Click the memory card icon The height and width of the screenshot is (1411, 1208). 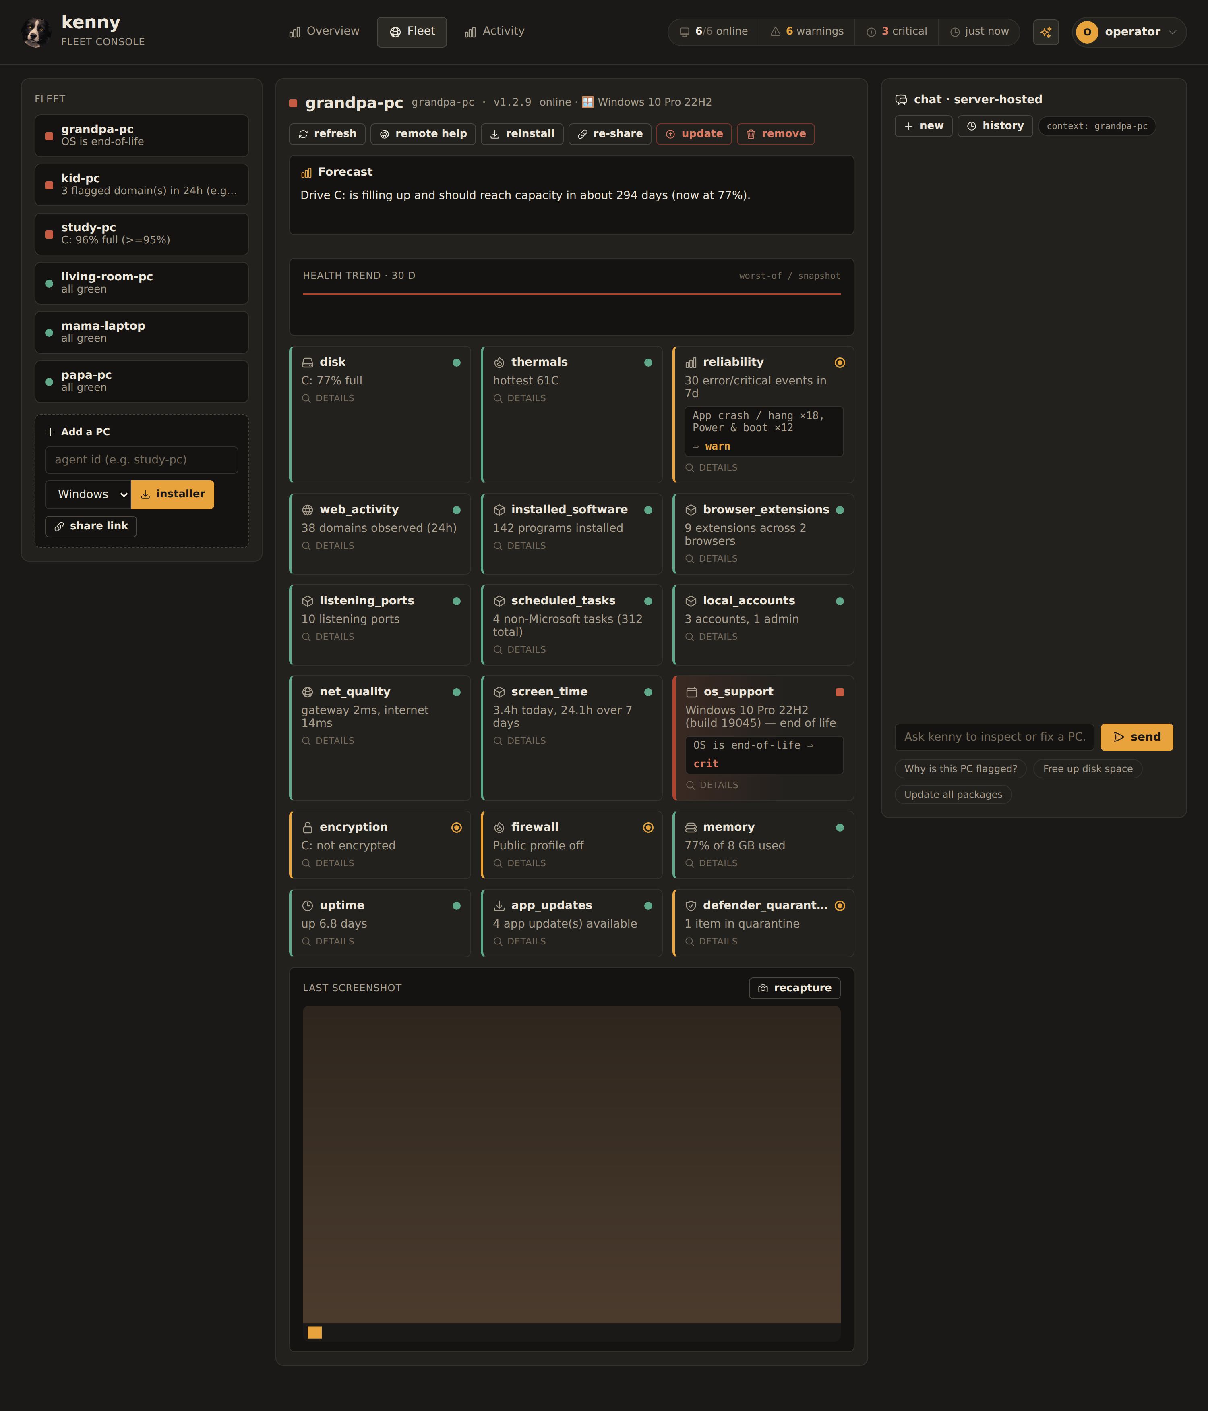691,828
